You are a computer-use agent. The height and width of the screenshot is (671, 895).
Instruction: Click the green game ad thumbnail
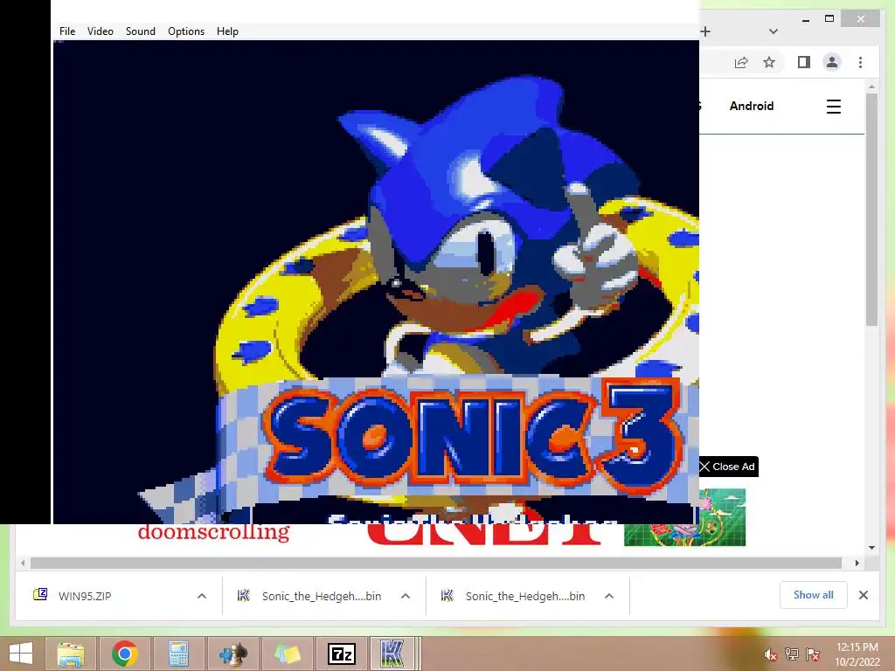684,517
